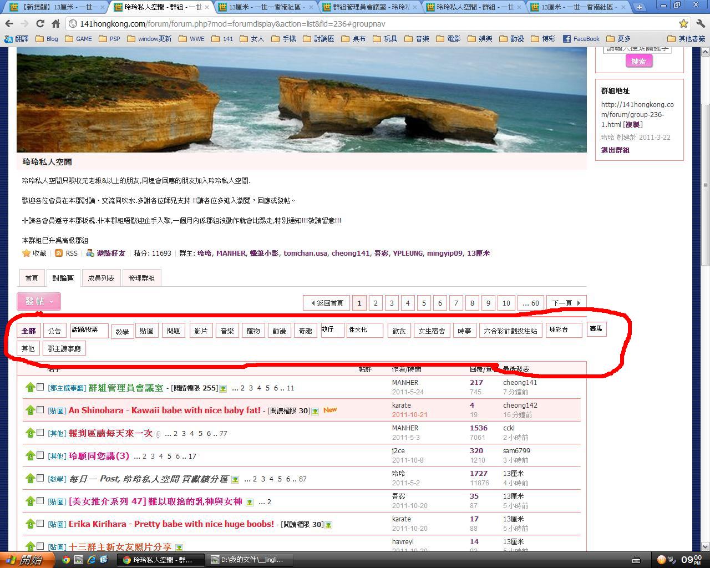Tick the checkbox for 十三群主新女友照片分享 thread
Viewport: 710px width, 568px height.
pos(40,546)
